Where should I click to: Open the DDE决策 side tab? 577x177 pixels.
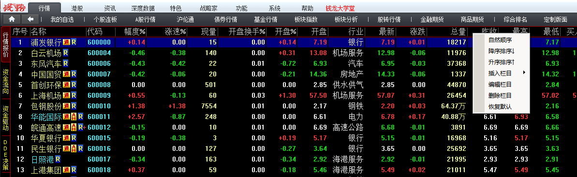click(x=5, y=155)
